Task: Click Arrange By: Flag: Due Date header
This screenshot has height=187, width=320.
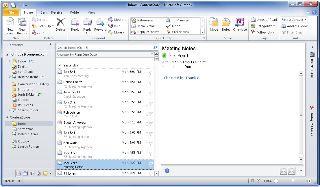Action: click(x=105, y=55)
